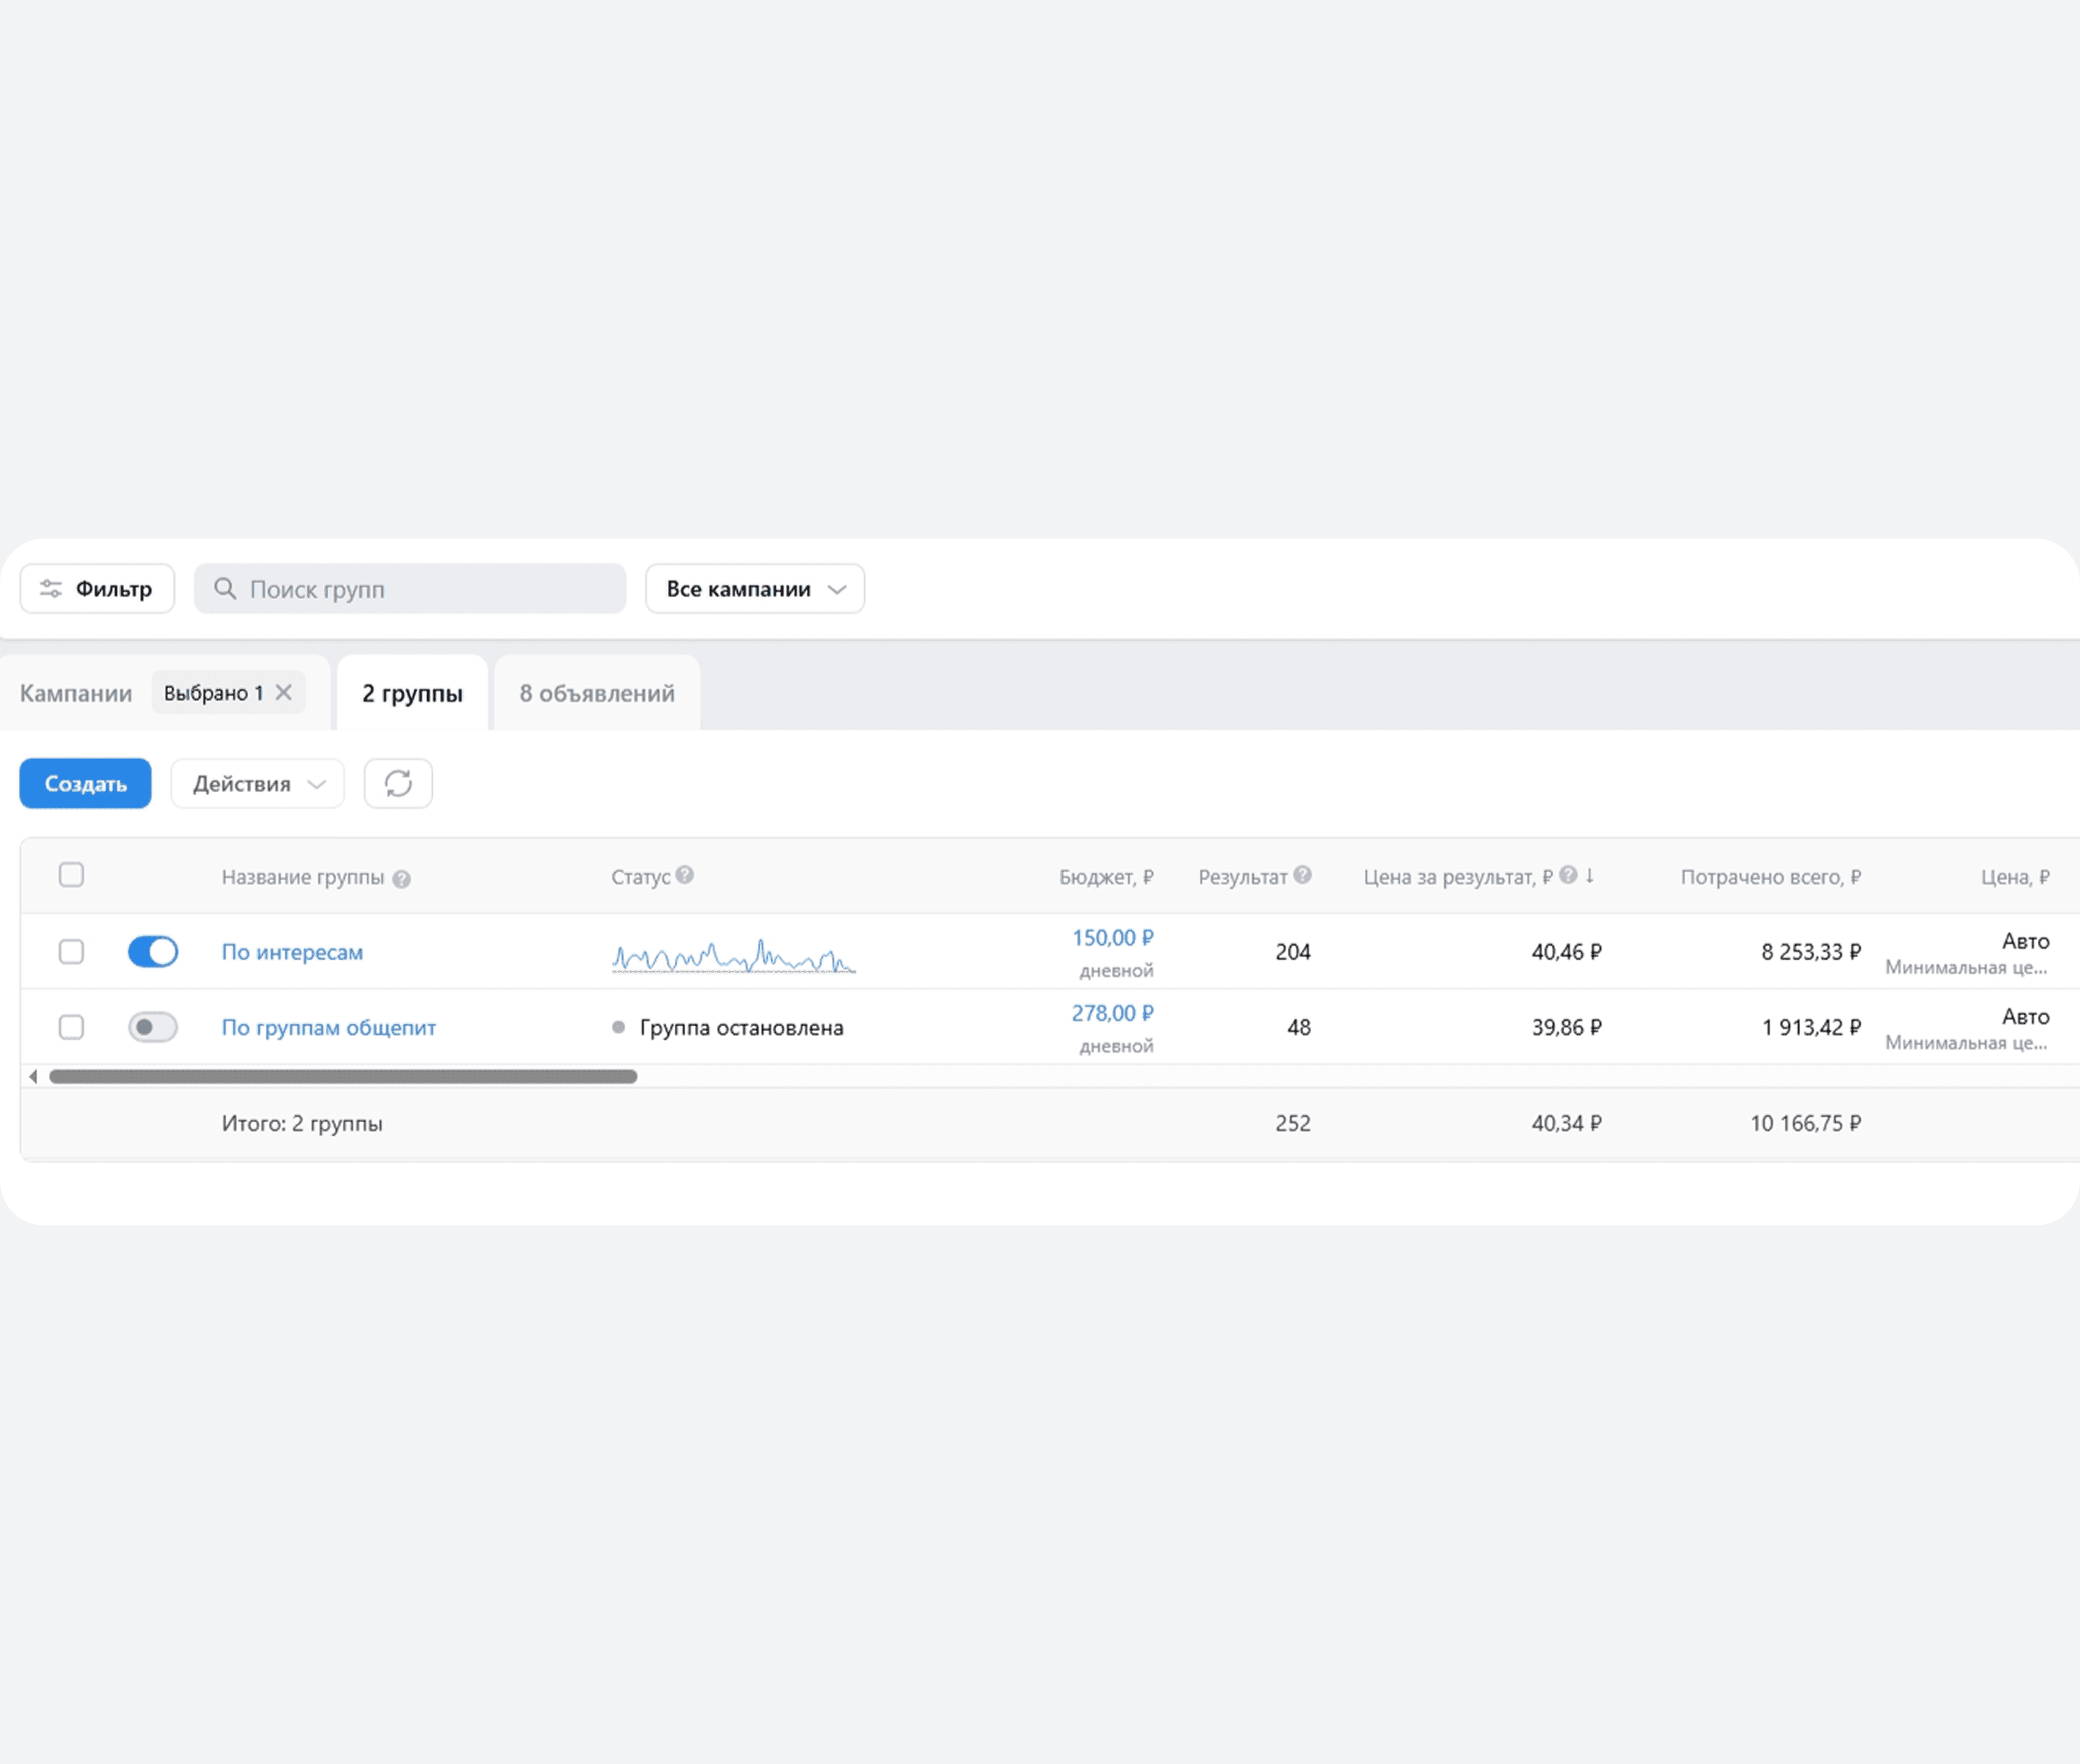The width and height of the screenshot is (2080, 1764).
Task: Click help icon next to Статус
Action: (x=684, y=875)
